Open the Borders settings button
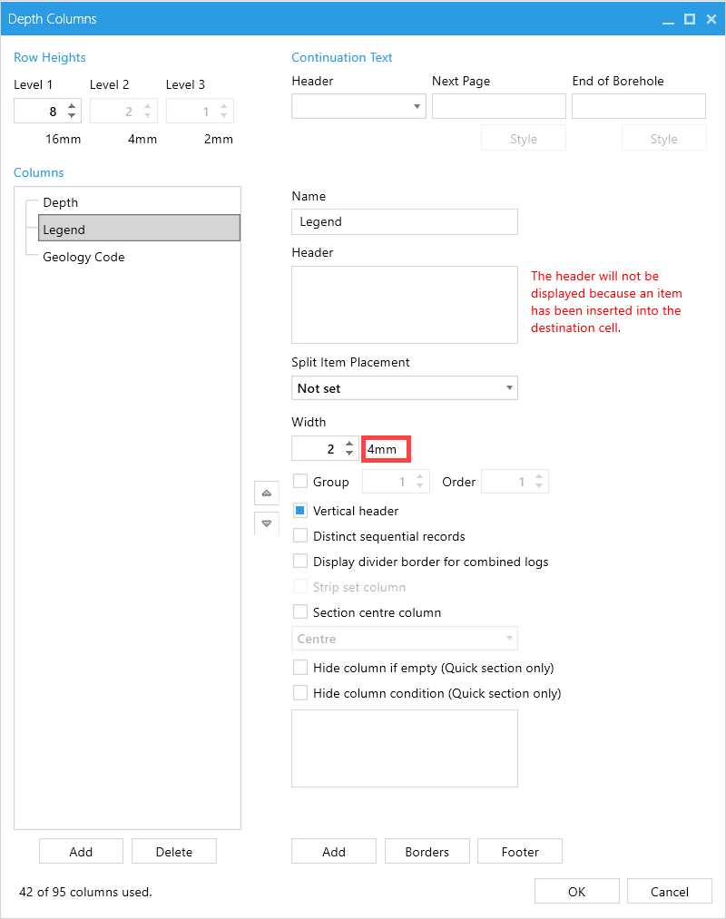 click(x=427, y=852)
